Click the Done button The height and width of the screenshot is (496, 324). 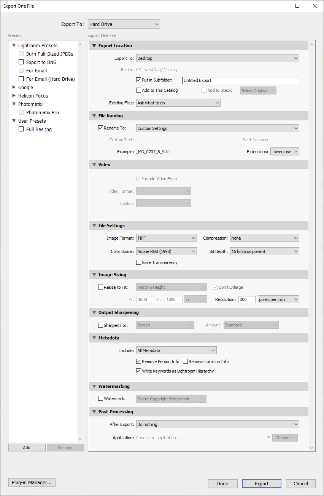pos(223,483)
